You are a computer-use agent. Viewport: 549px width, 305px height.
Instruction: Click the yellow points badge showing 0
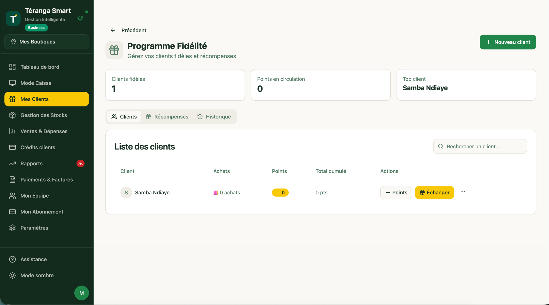click(x=280, y=193)
